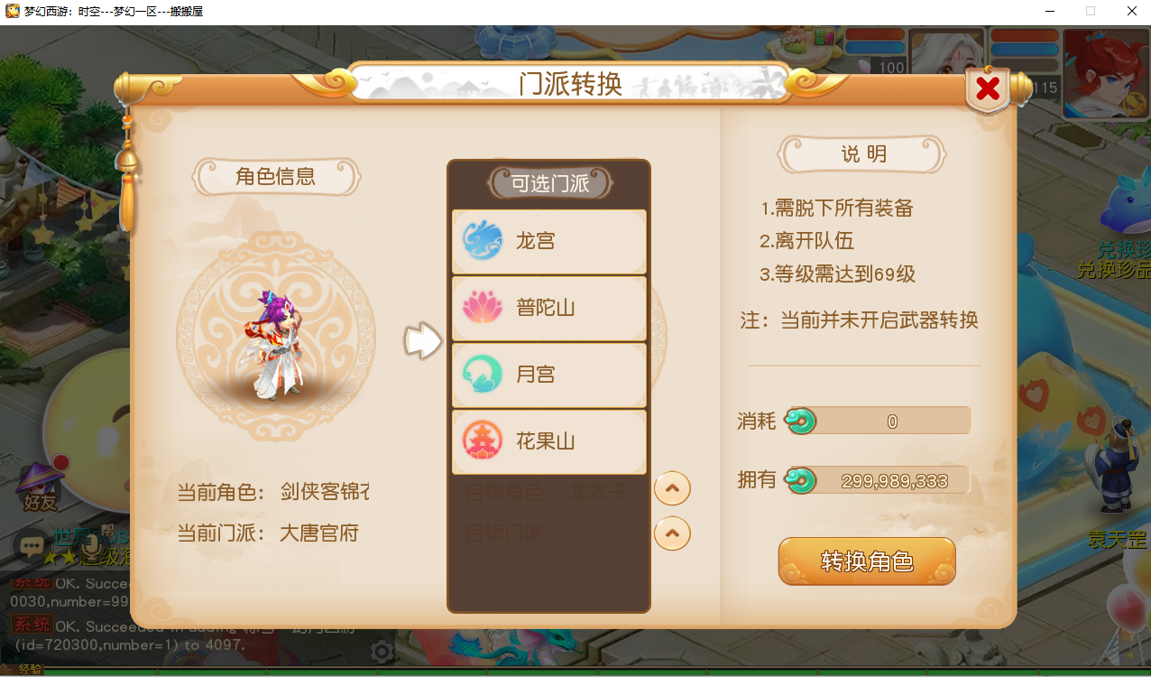
Task: Click the 龙宫 blue wave icon
Action: 483,241
